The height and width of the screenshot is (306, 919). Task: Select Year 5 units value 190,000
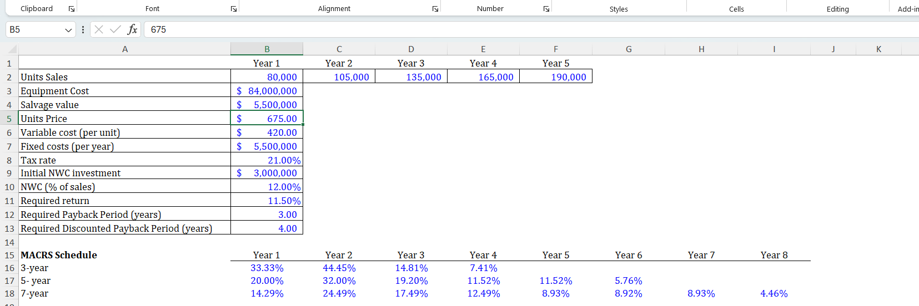click(x=556, y=77)
